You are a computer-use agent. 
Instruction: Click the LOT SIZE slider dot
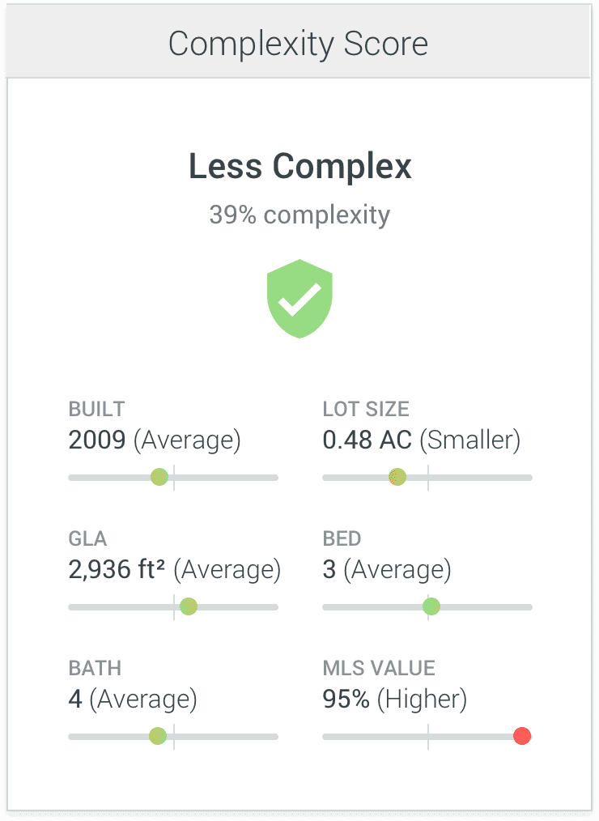(x=397, y=477)
